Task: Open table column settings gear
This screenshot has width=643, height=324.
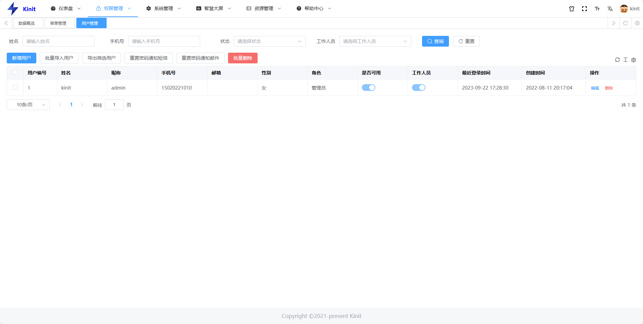Action: [634, 60]
